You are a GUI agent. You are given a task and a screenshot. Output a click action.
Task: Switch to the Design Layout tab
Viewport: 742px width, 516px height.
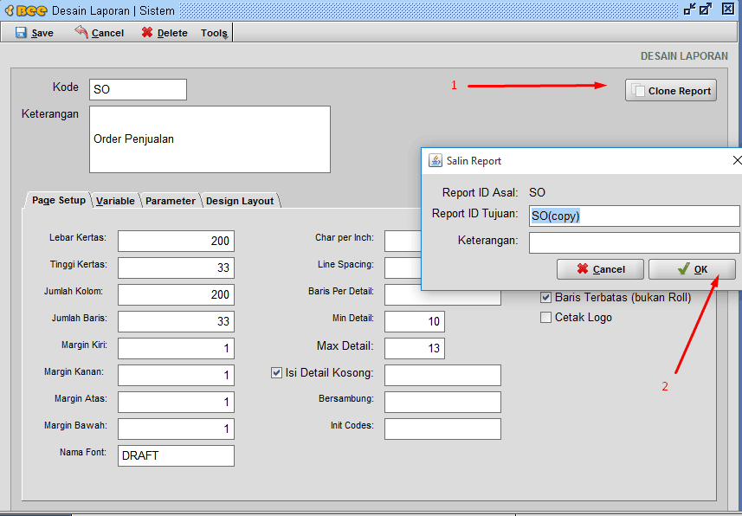click(240, 201)
